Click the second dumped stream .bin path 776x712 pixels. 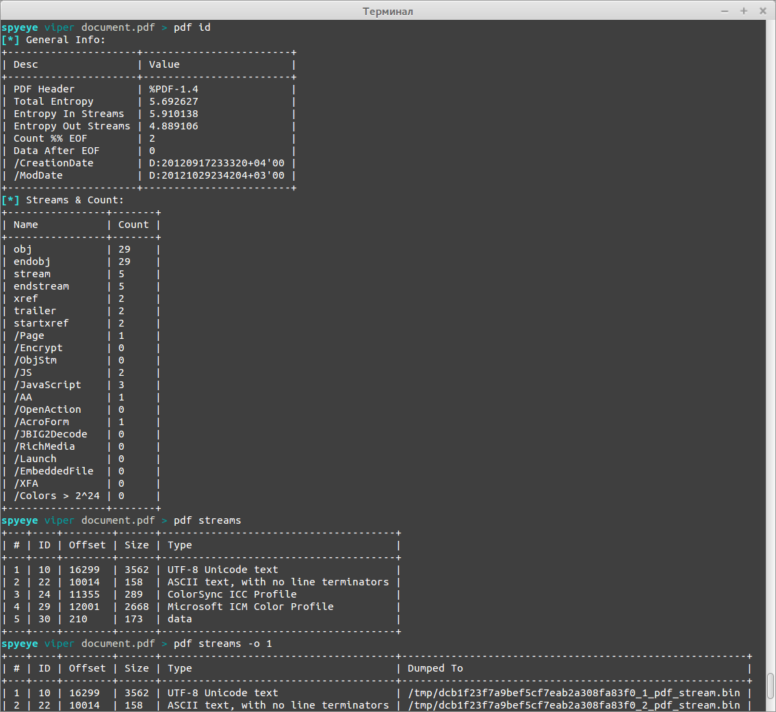pos(574,705)
